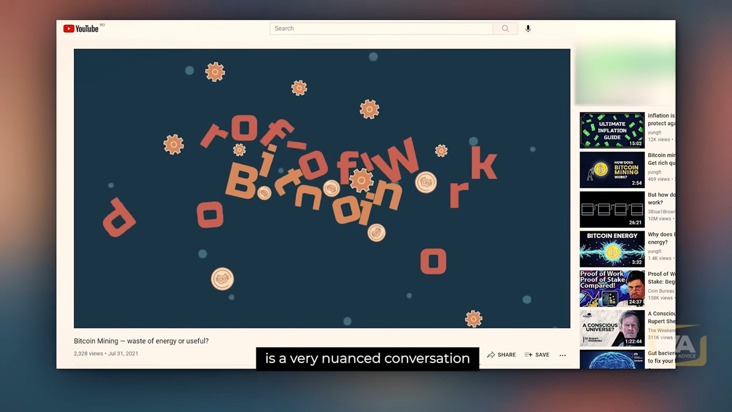Click the 3Blue1Brown channel name
Image resolution: width=732 pixels, height=412 pixels.
click(x=661, y=212)
